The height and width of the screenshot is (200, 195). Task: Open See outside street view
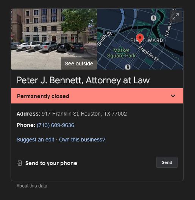(x=79, y=63)
